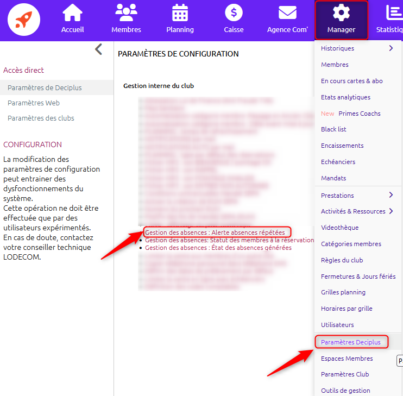Click the PARAMÈTRES DE CONFIGURATION title

pos(178,54)
